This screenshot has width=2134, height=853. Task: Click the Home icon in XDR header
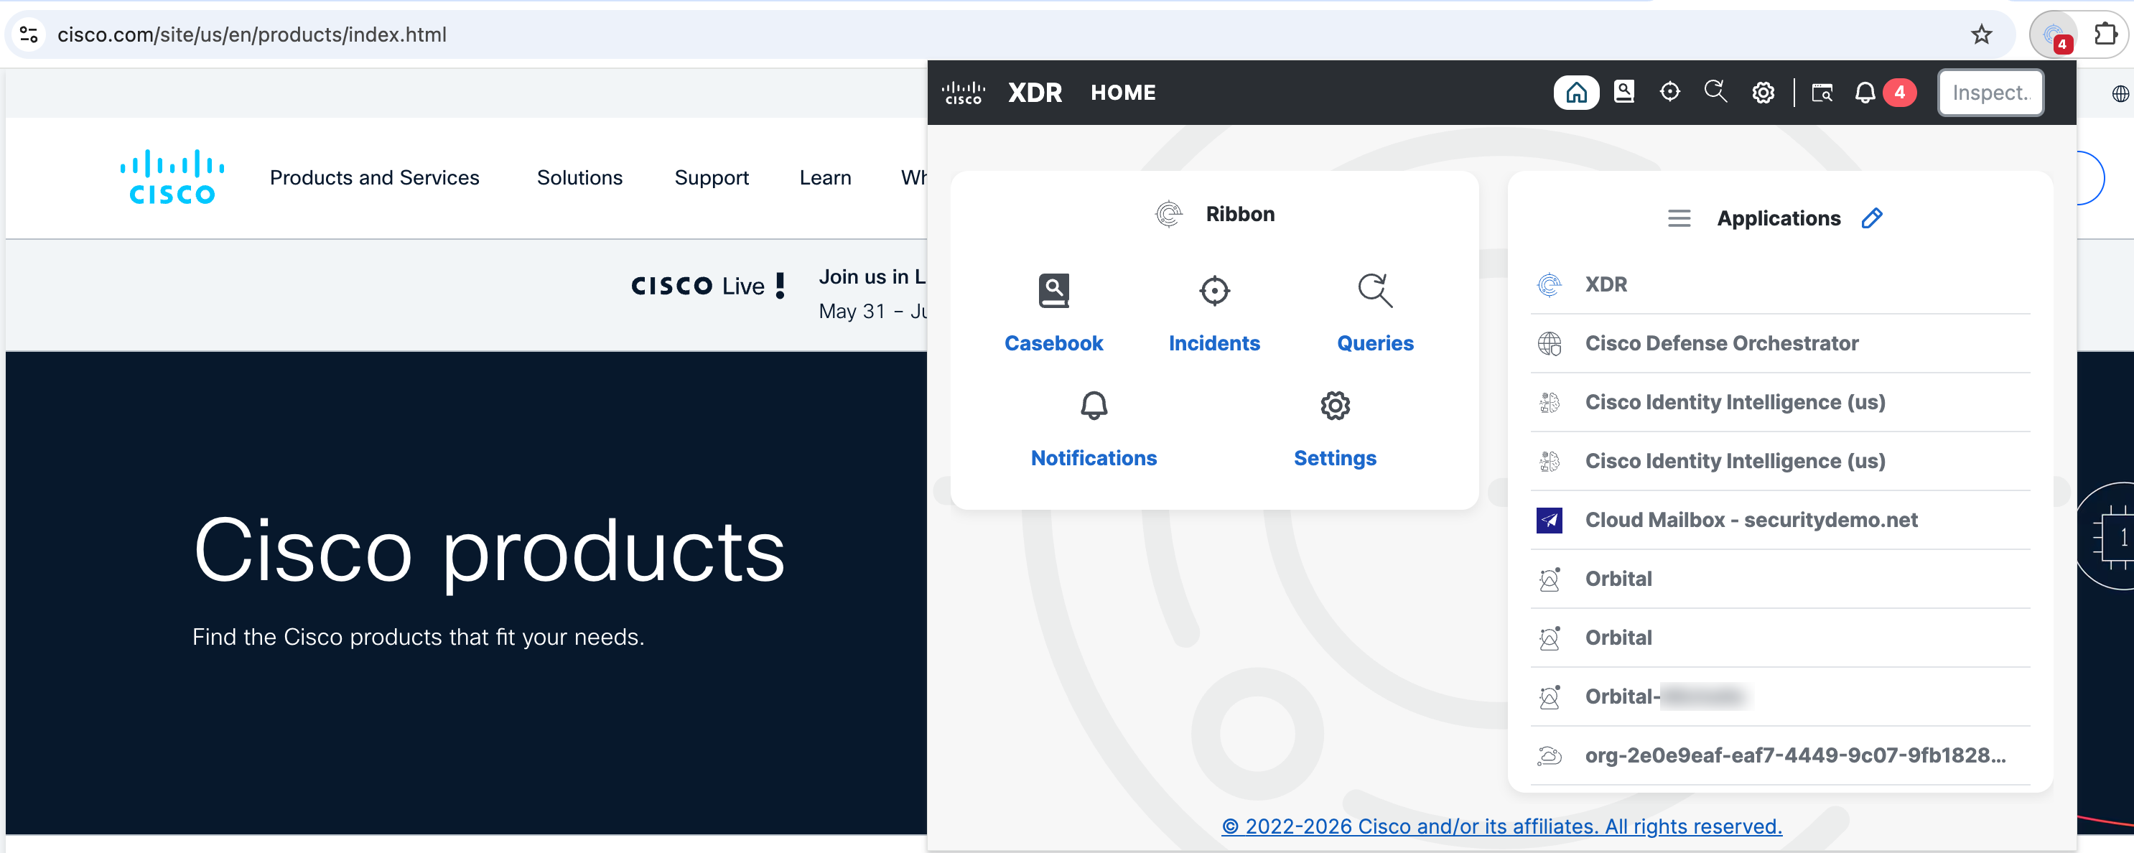pyautogui.click(x=1575, y=92)
